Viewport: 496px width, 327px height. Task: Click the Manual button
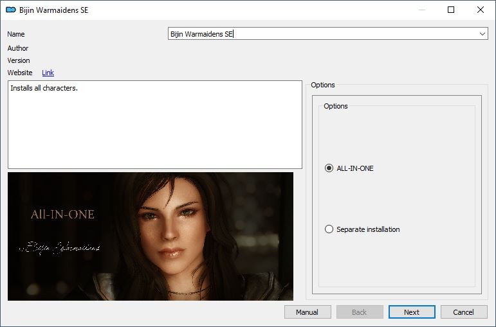(x=308, y=312)
